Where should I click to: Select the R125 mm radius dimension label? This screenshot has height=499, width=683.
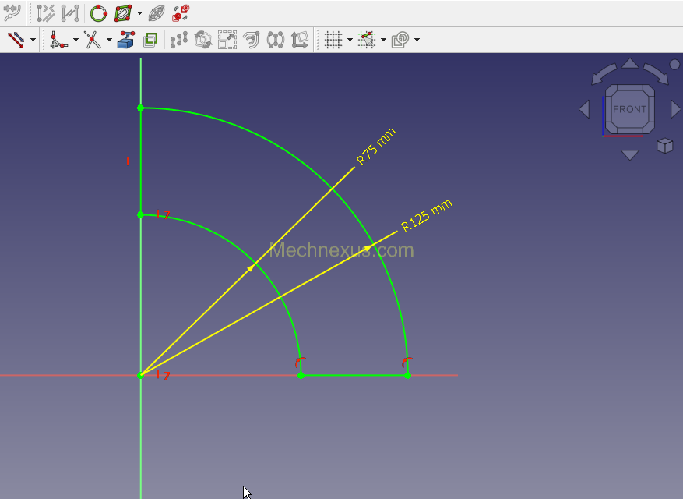click(x=426, y=216)
